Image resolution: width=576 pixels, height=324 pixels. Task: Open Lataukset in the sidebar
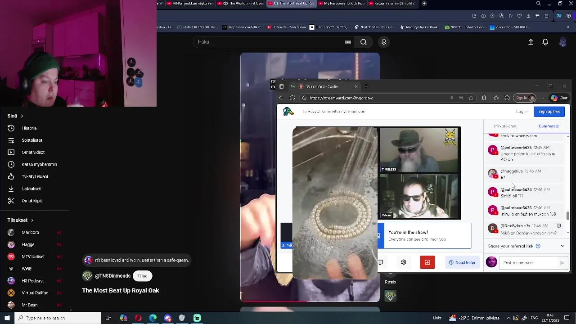tap(31, 189)
